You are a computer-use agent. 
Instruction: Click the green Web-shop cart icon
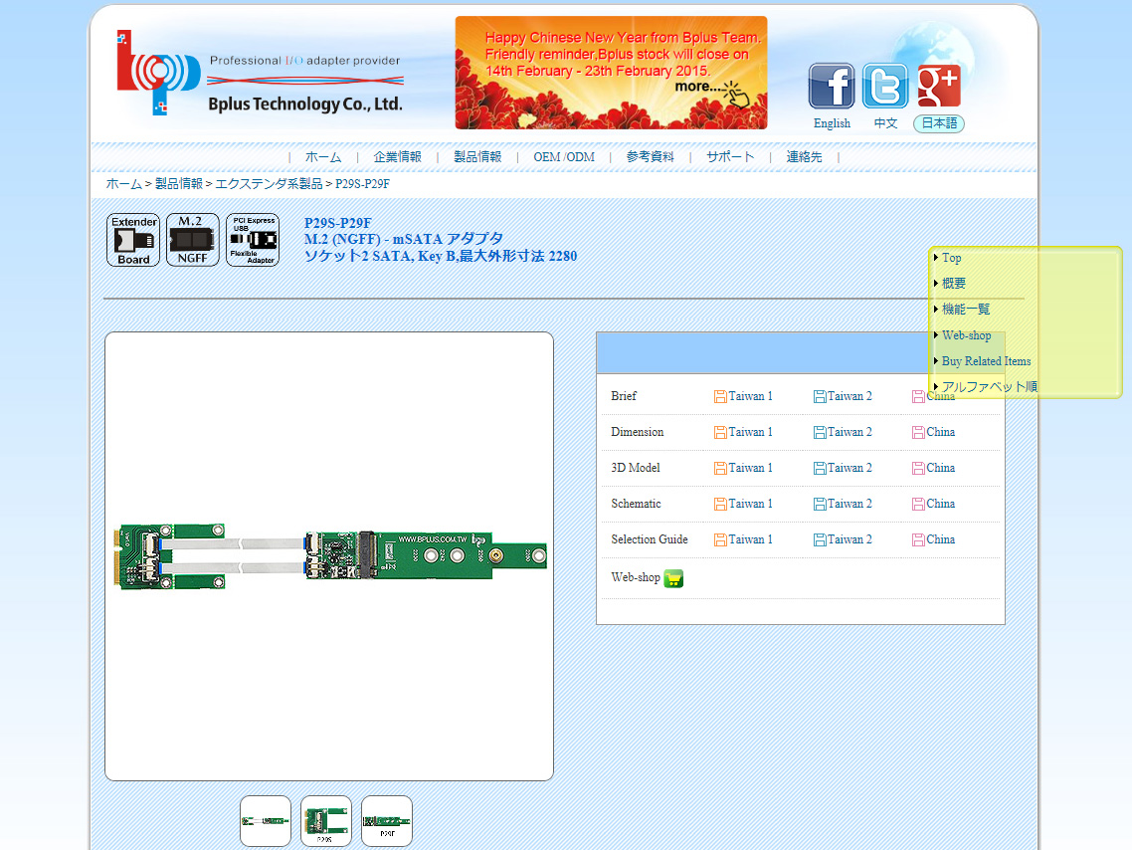point(673,578)
